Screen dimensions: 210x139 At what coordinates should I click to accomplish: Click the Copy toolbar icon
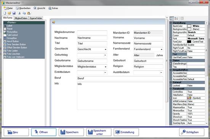pos(24,13)
